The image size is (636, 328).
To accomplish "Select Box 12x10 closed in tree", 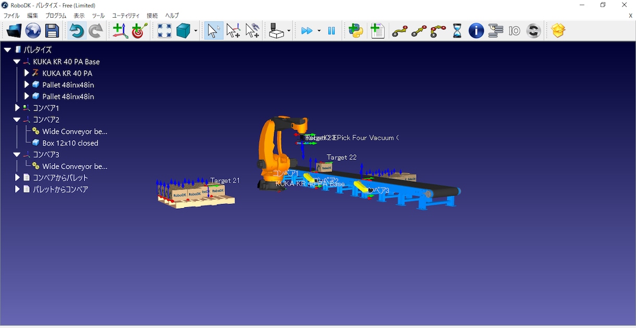I will pos(70,143).
